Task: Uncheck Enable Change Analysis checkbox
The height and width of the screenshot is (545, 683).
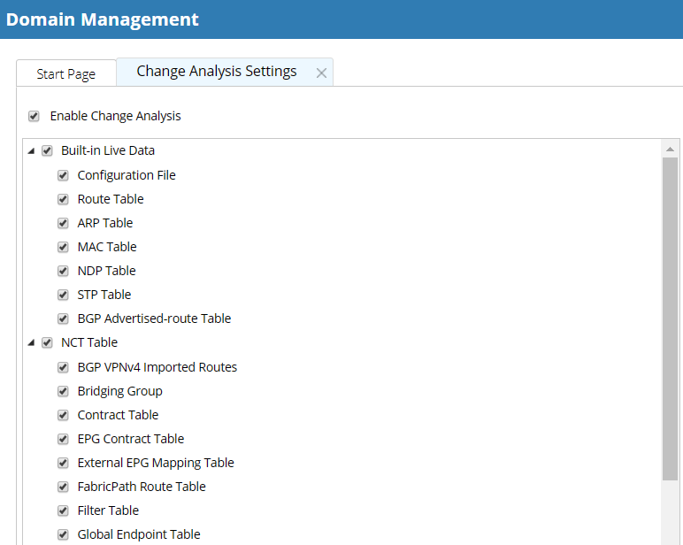Action: [x=34, y=116]
